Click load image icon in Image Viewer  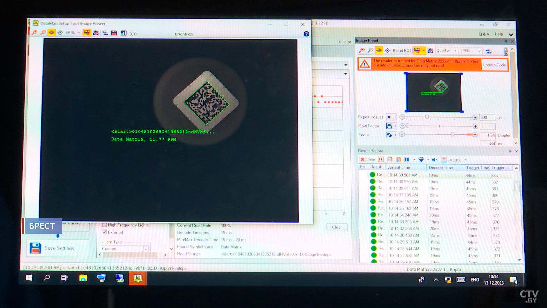tap(105, 33)
